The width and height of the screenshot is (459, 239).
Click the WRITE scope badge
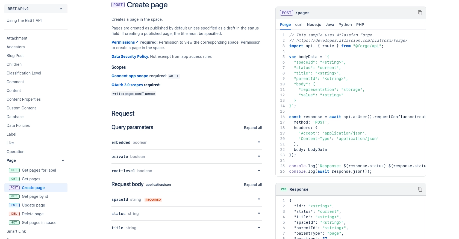coord(174,76)
